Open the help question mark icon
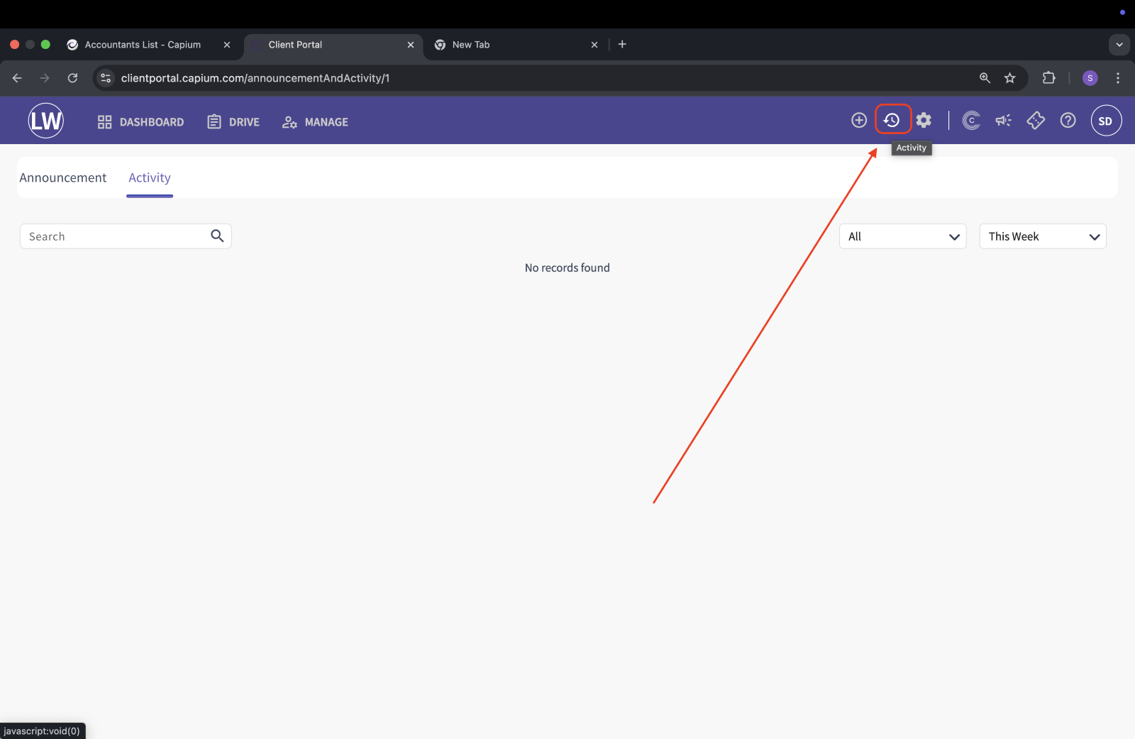 point(1068,121)
